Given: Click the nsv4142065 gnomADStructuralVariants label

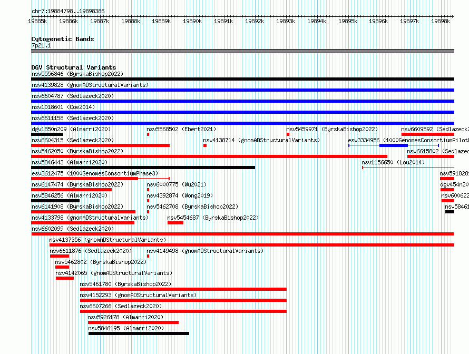Looking at the screenshot, I should pos(114,273).
